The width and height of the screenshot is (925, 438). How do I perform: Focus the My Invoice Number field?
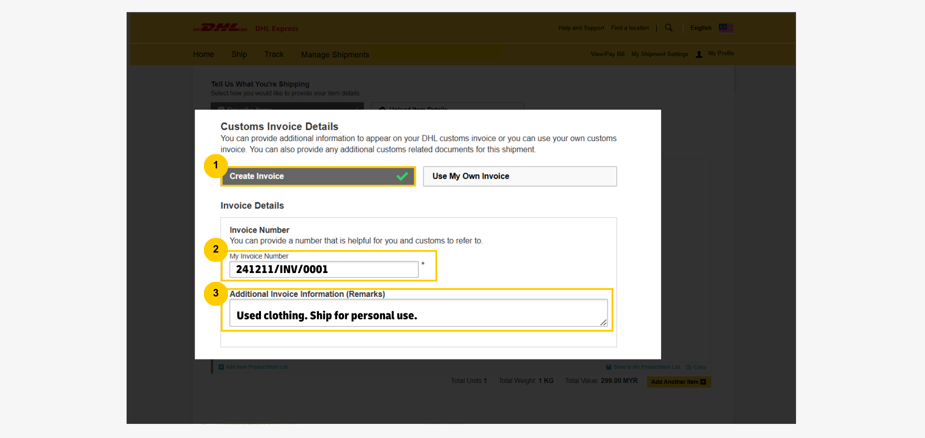324,269
